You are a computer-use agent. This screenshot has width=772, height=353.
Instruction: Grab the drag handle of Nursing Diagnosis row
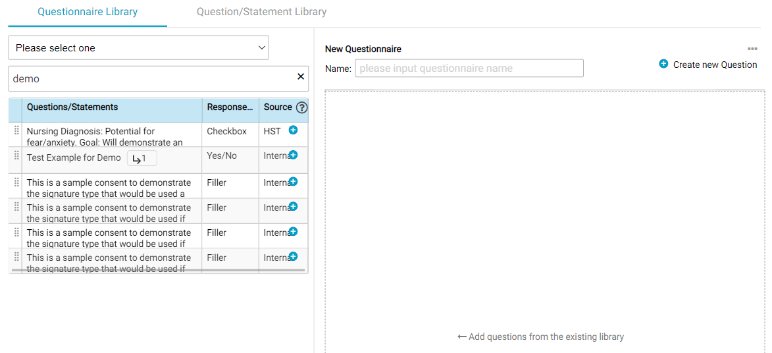pos(16,131)
